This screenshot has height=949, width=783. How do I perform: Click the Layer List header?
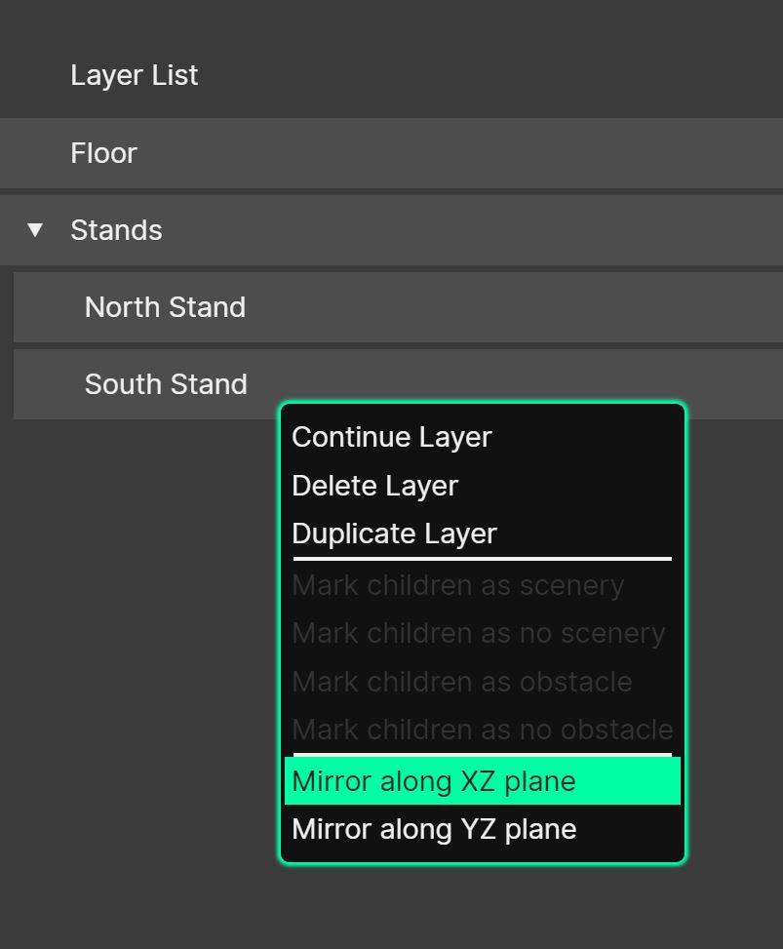coord(134,75)
